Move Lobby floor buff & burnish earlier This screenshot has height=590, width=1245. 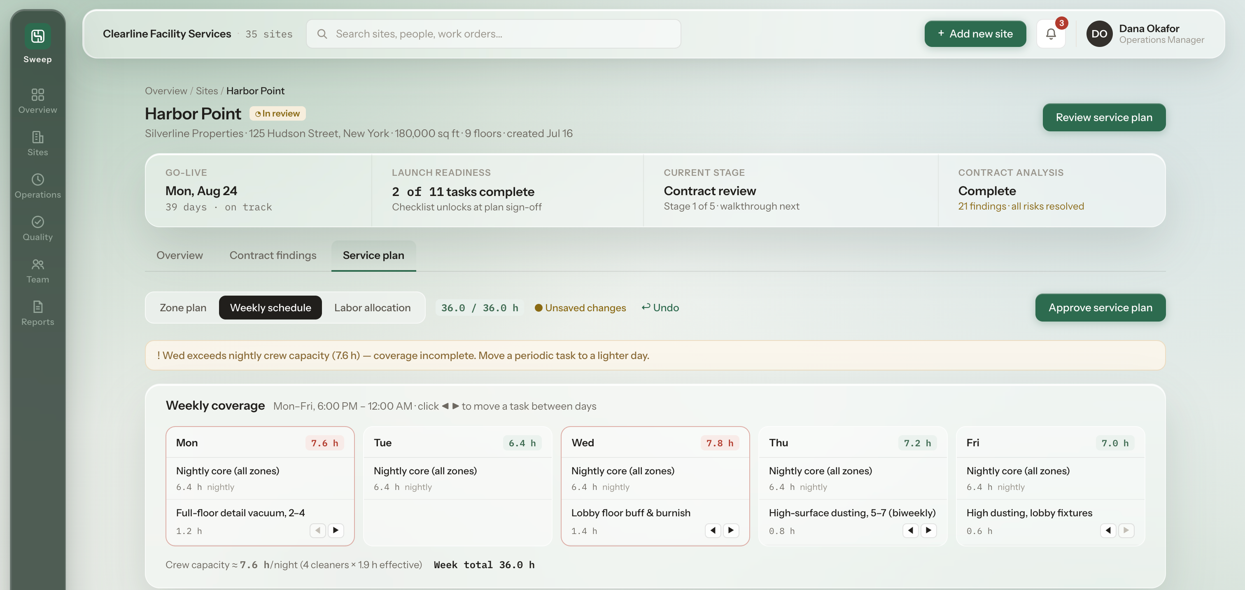[713, 530]
